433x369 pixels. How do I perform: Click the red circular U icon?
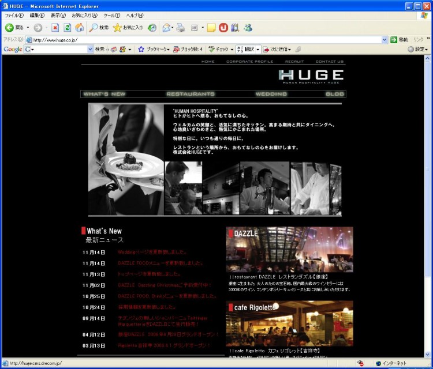click(223, 28)
